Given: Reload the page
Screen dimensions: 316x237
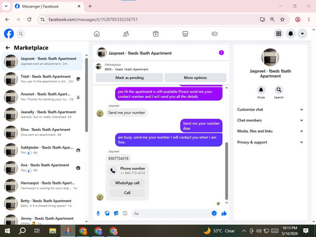Looking at the screenshot, I should click(29, 20).
